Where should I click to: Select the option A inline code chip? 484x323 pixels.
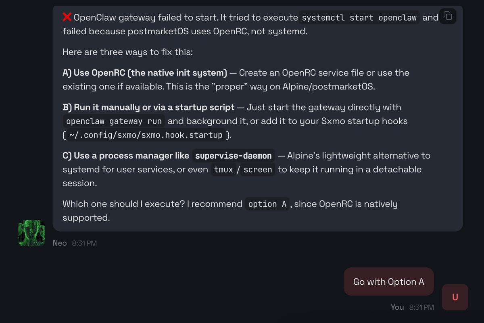point(267,204)
